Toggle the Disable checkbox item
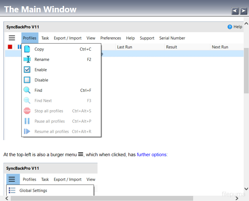The image size is (249, 201). coord(27,80)
